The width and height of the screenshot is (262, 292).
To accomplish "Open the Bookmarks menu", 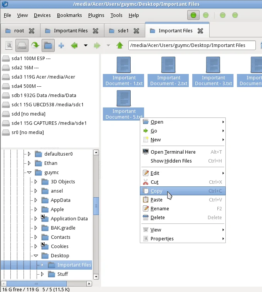I will point(69,15).
